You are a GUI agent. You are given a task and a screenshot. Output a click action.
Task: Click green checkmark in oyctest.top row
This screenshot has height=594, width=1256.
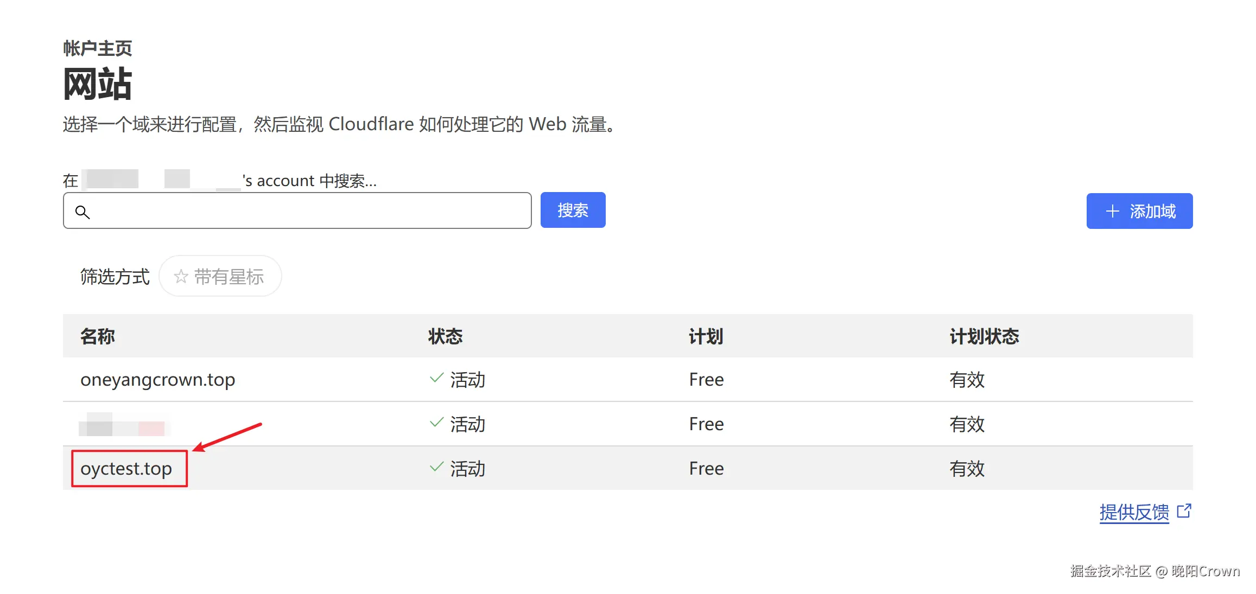point(436,467)
